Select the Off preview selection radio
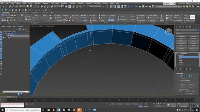The image size is (200, 112). [x=179, y=91]
